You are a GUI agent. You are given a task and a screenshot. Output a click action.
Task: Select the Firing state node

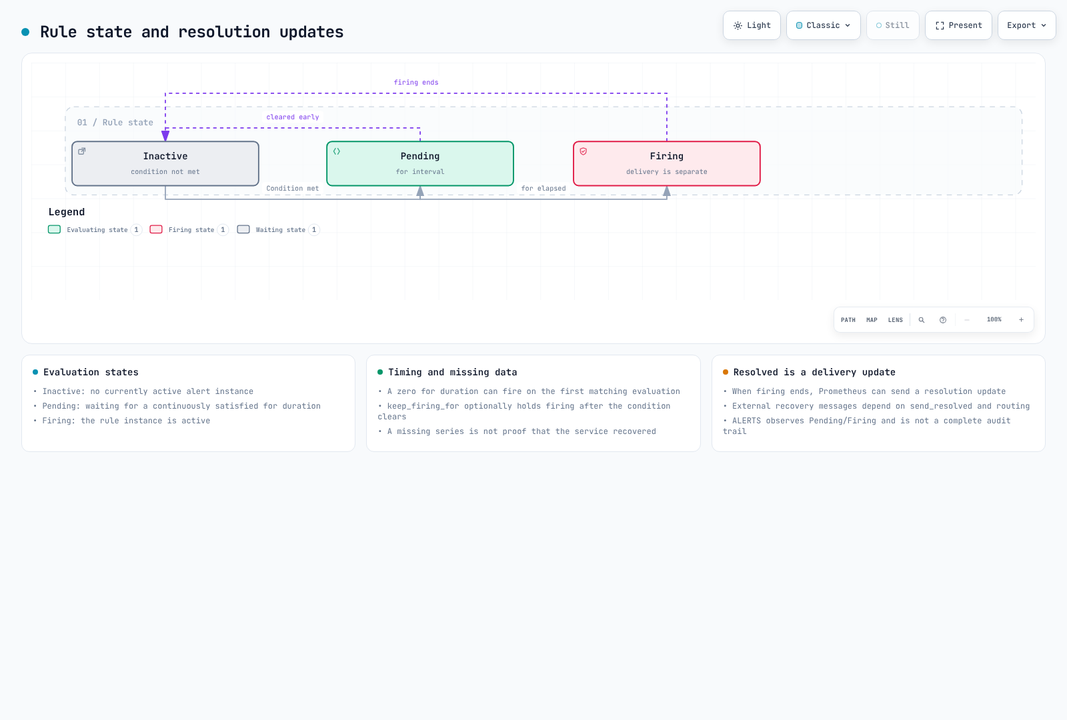pyautogui.click(x=667, y=163)
